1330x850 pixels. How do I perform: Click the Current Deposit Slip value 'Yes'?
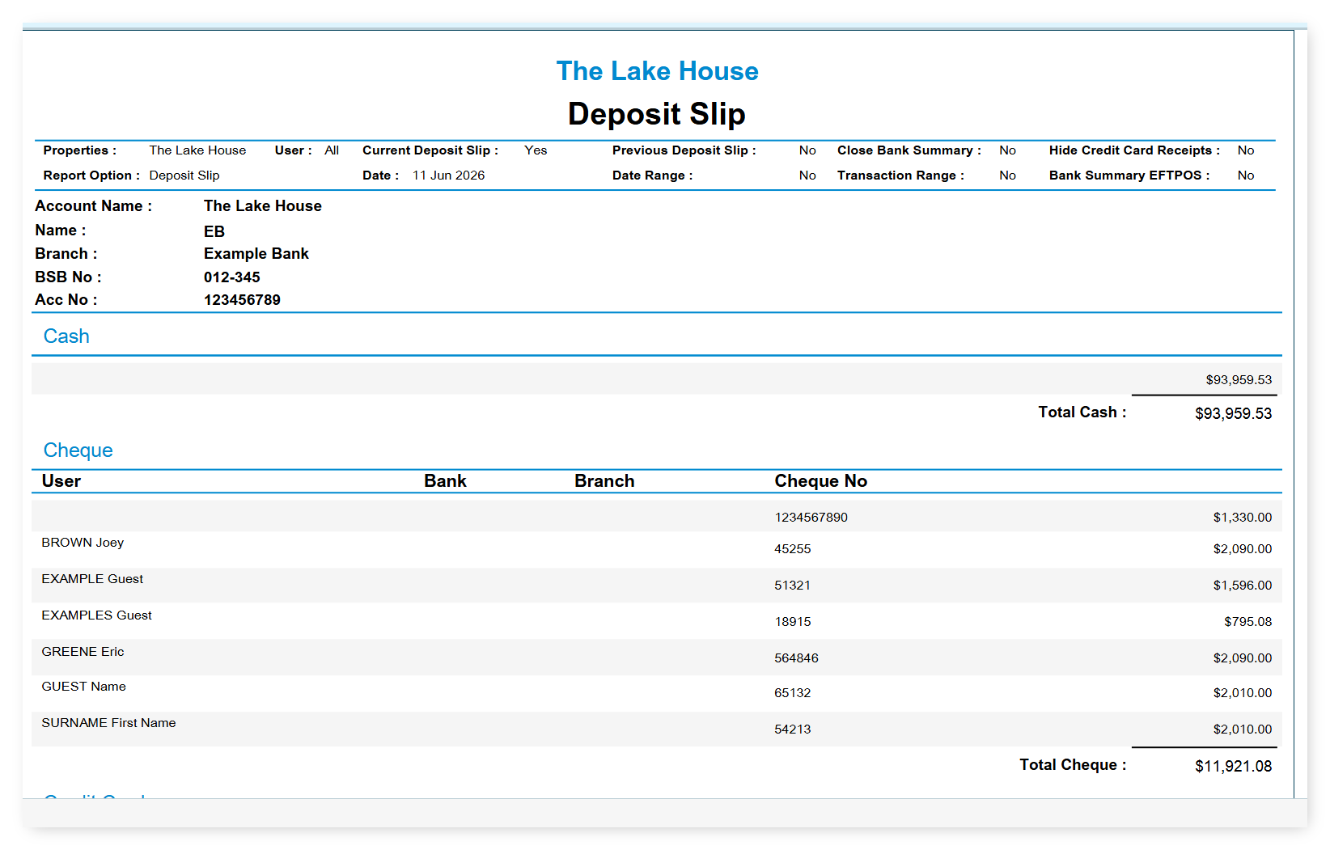[536, 150]
